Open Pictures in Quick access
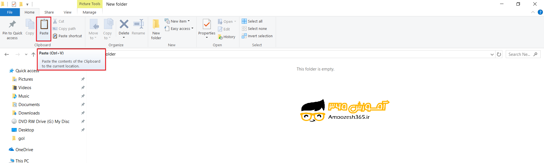Image resolution: width=544 pixels, height=163 pixels. pos(23,79)
